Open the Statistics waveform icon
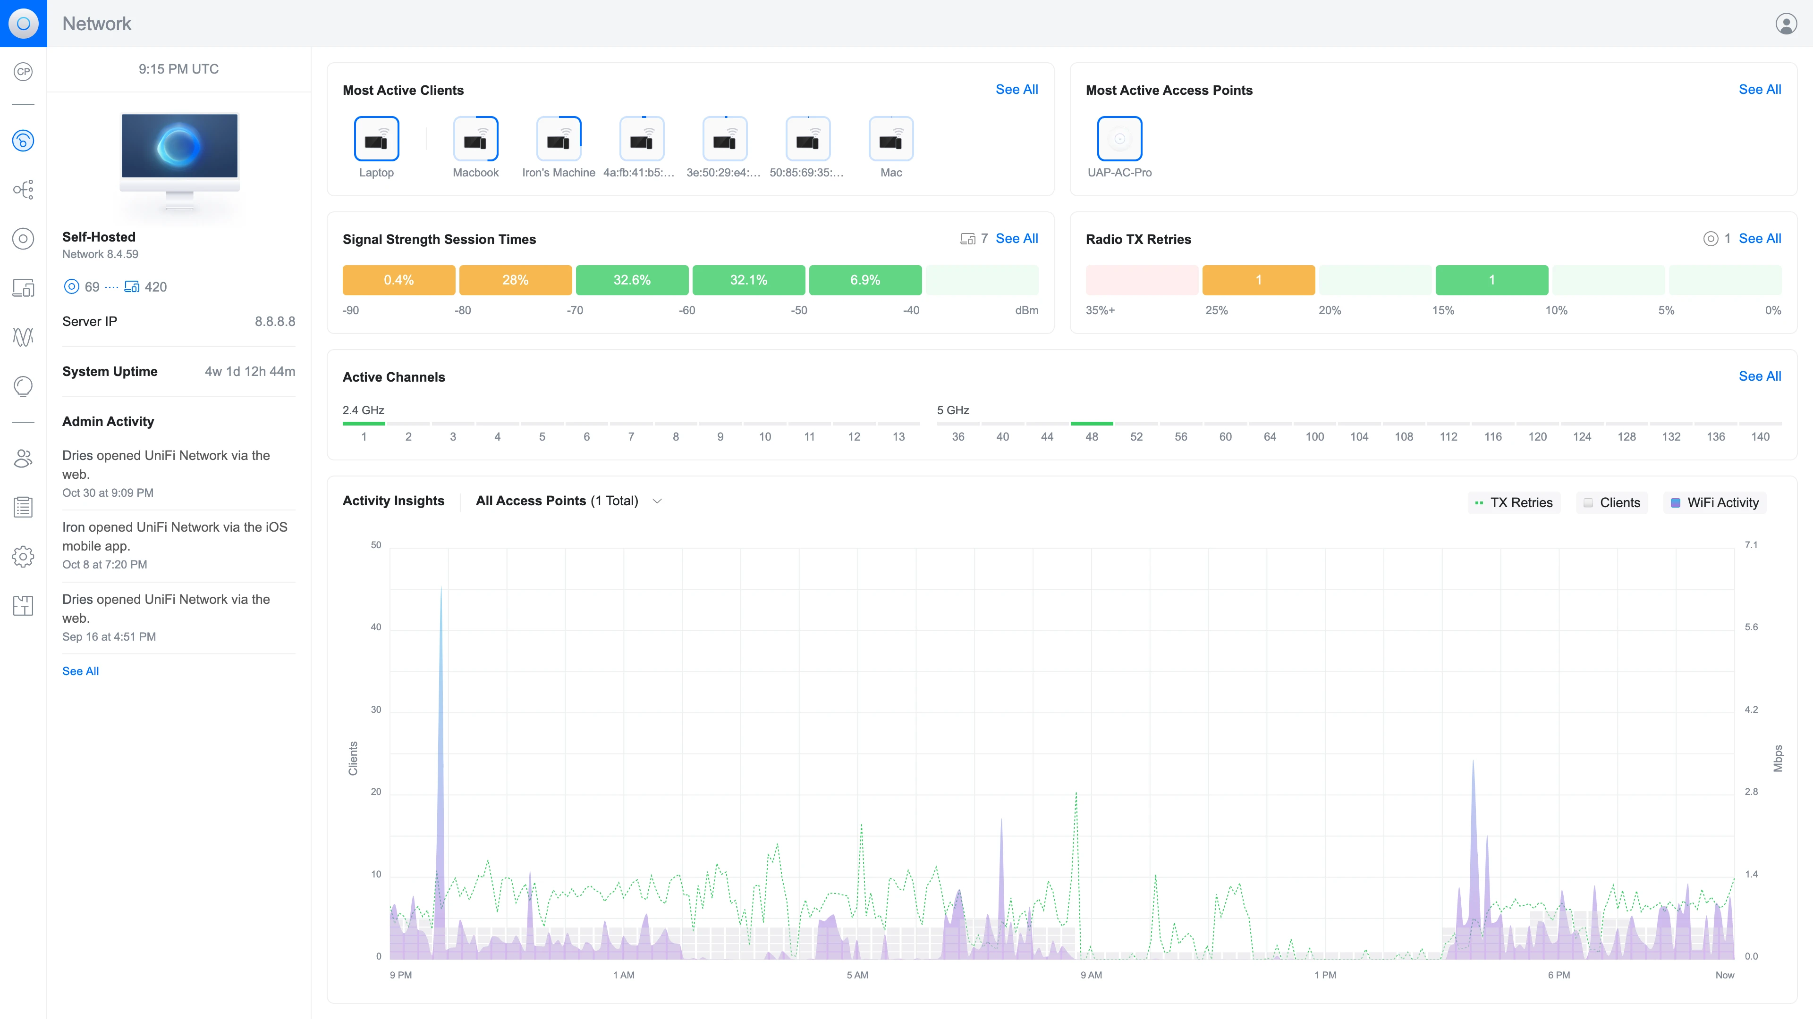 tap(23, 337)
